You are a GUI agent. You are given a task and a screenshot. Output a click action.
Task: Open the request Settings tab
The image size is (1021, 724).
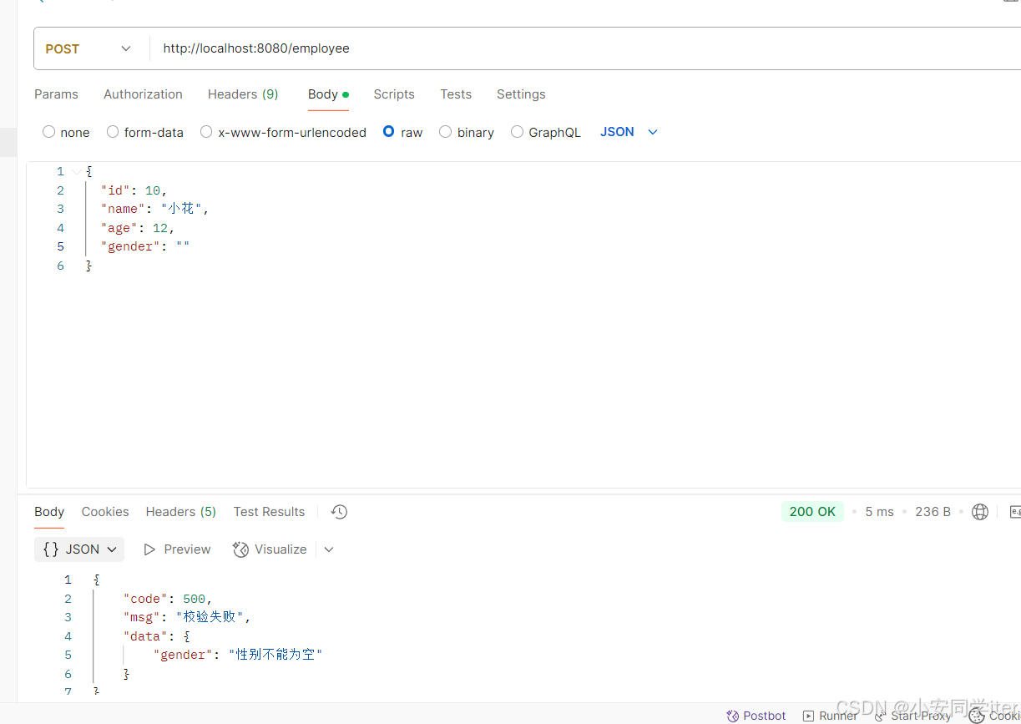(521, 94)
